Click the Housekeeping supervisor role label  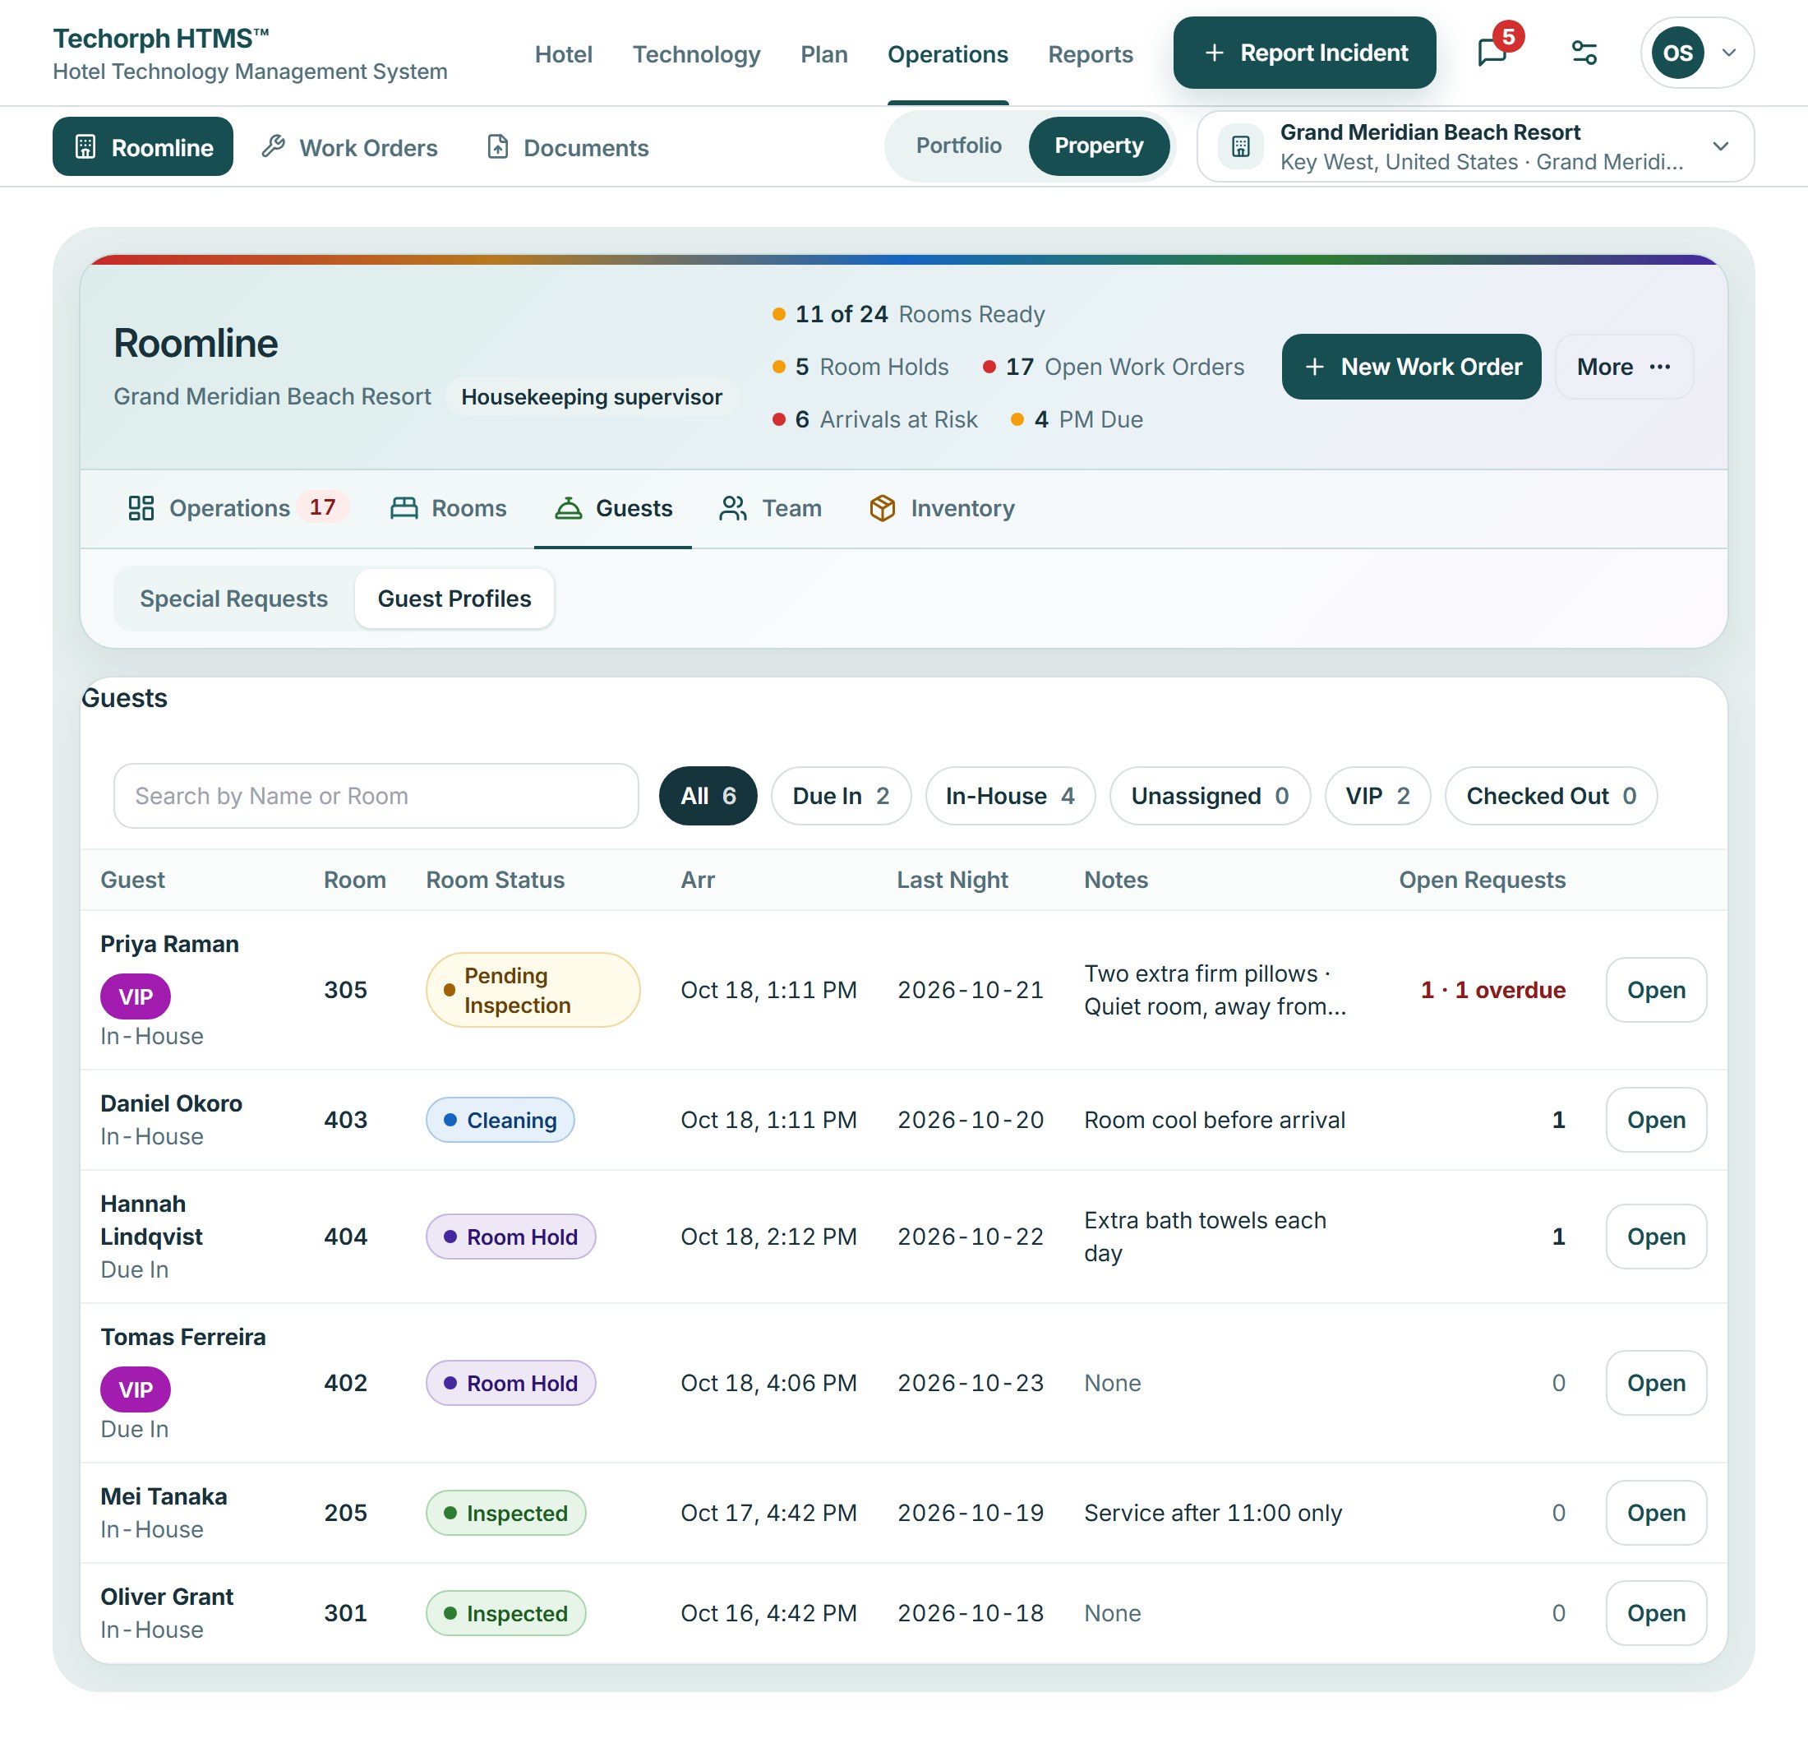click(591, 397)
